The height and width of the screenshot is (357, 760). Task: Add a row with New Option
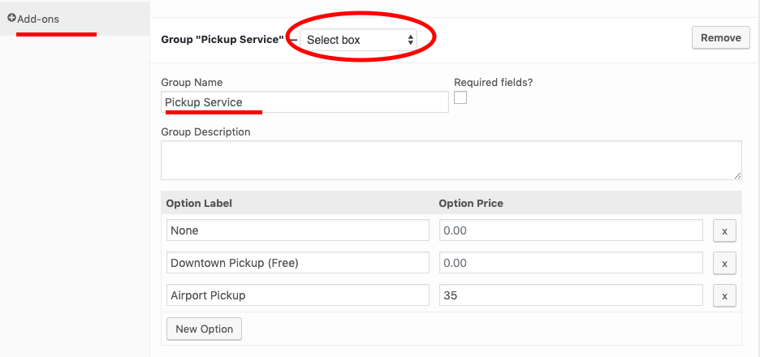tap(204, 329)
